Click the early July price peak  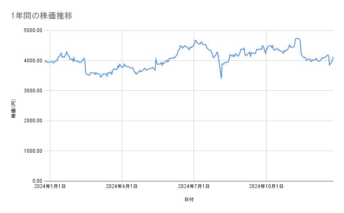point(196,40)
